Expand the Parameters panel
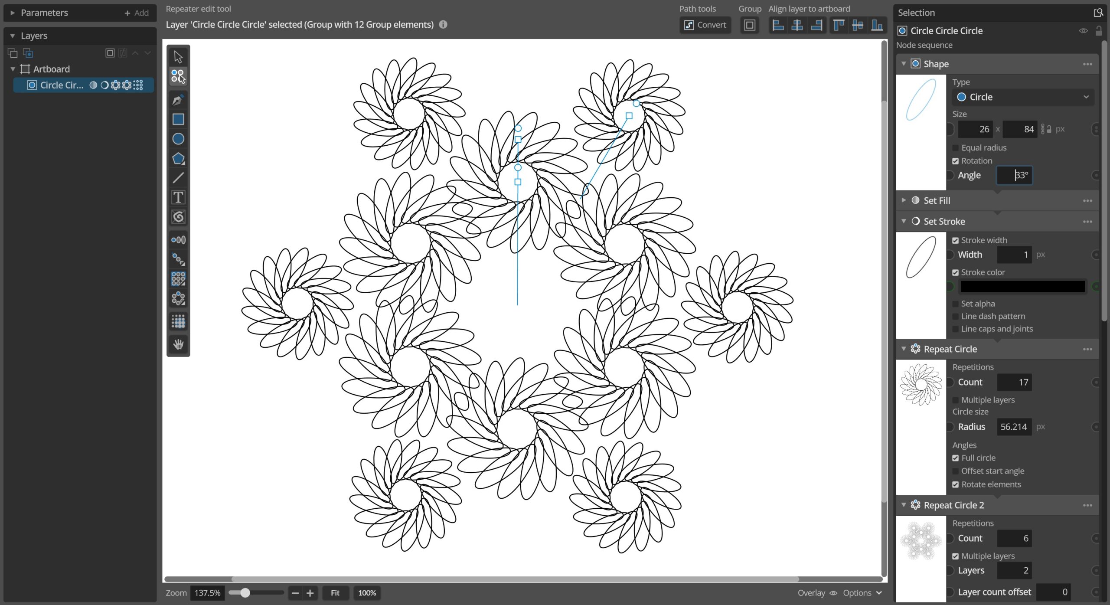The image size is (1110, 605). click(13, 13)
